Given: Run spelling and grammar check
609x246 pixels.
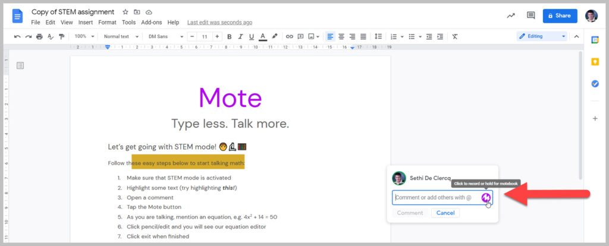Looking at the screenshot, I should click(51, 36).
